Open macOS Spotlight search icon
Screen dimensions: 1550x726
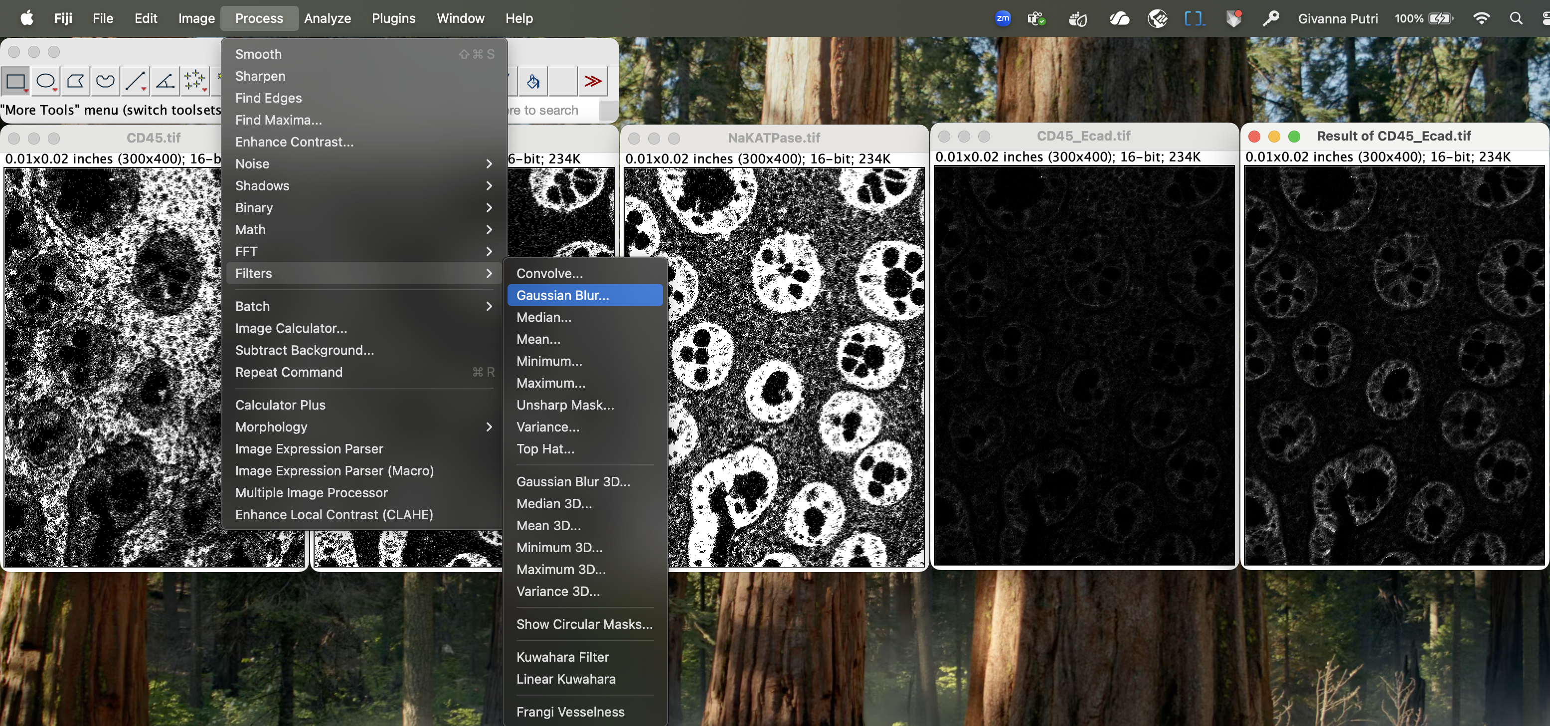(1516, 18)
